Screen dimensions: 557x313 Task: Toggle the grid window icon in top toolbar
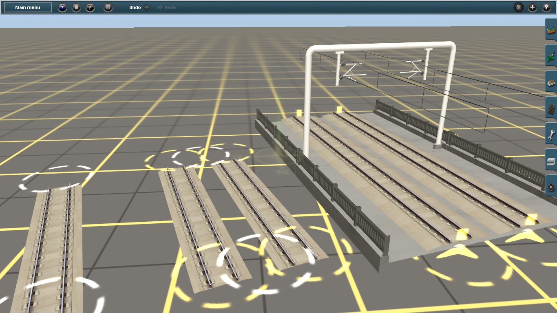pyautogui.click(x=108, y=7)
